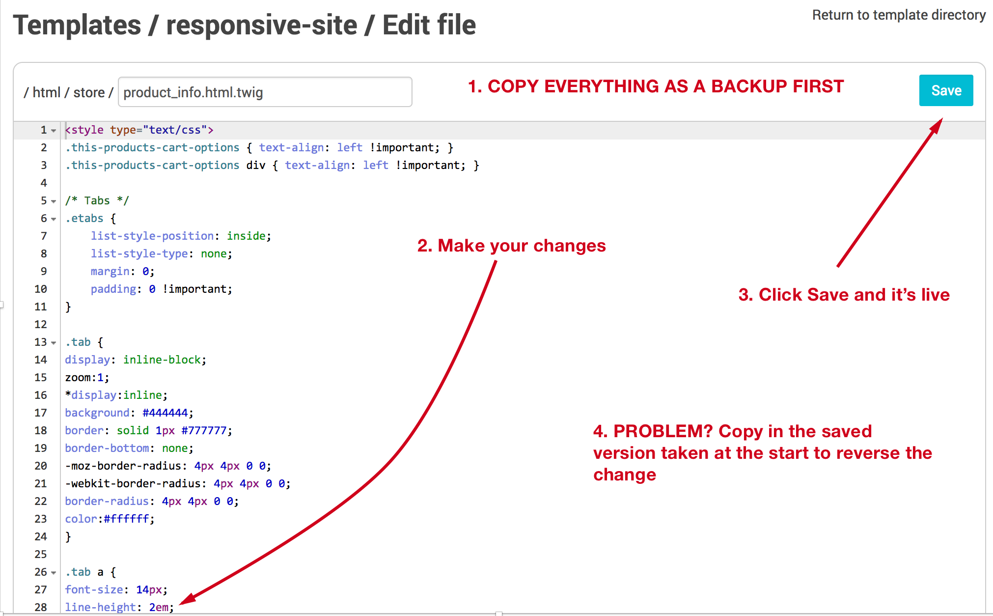The height and width of the screenshot is (616, 993).
Task: Click the style type text/css tag
Action: 139,130
